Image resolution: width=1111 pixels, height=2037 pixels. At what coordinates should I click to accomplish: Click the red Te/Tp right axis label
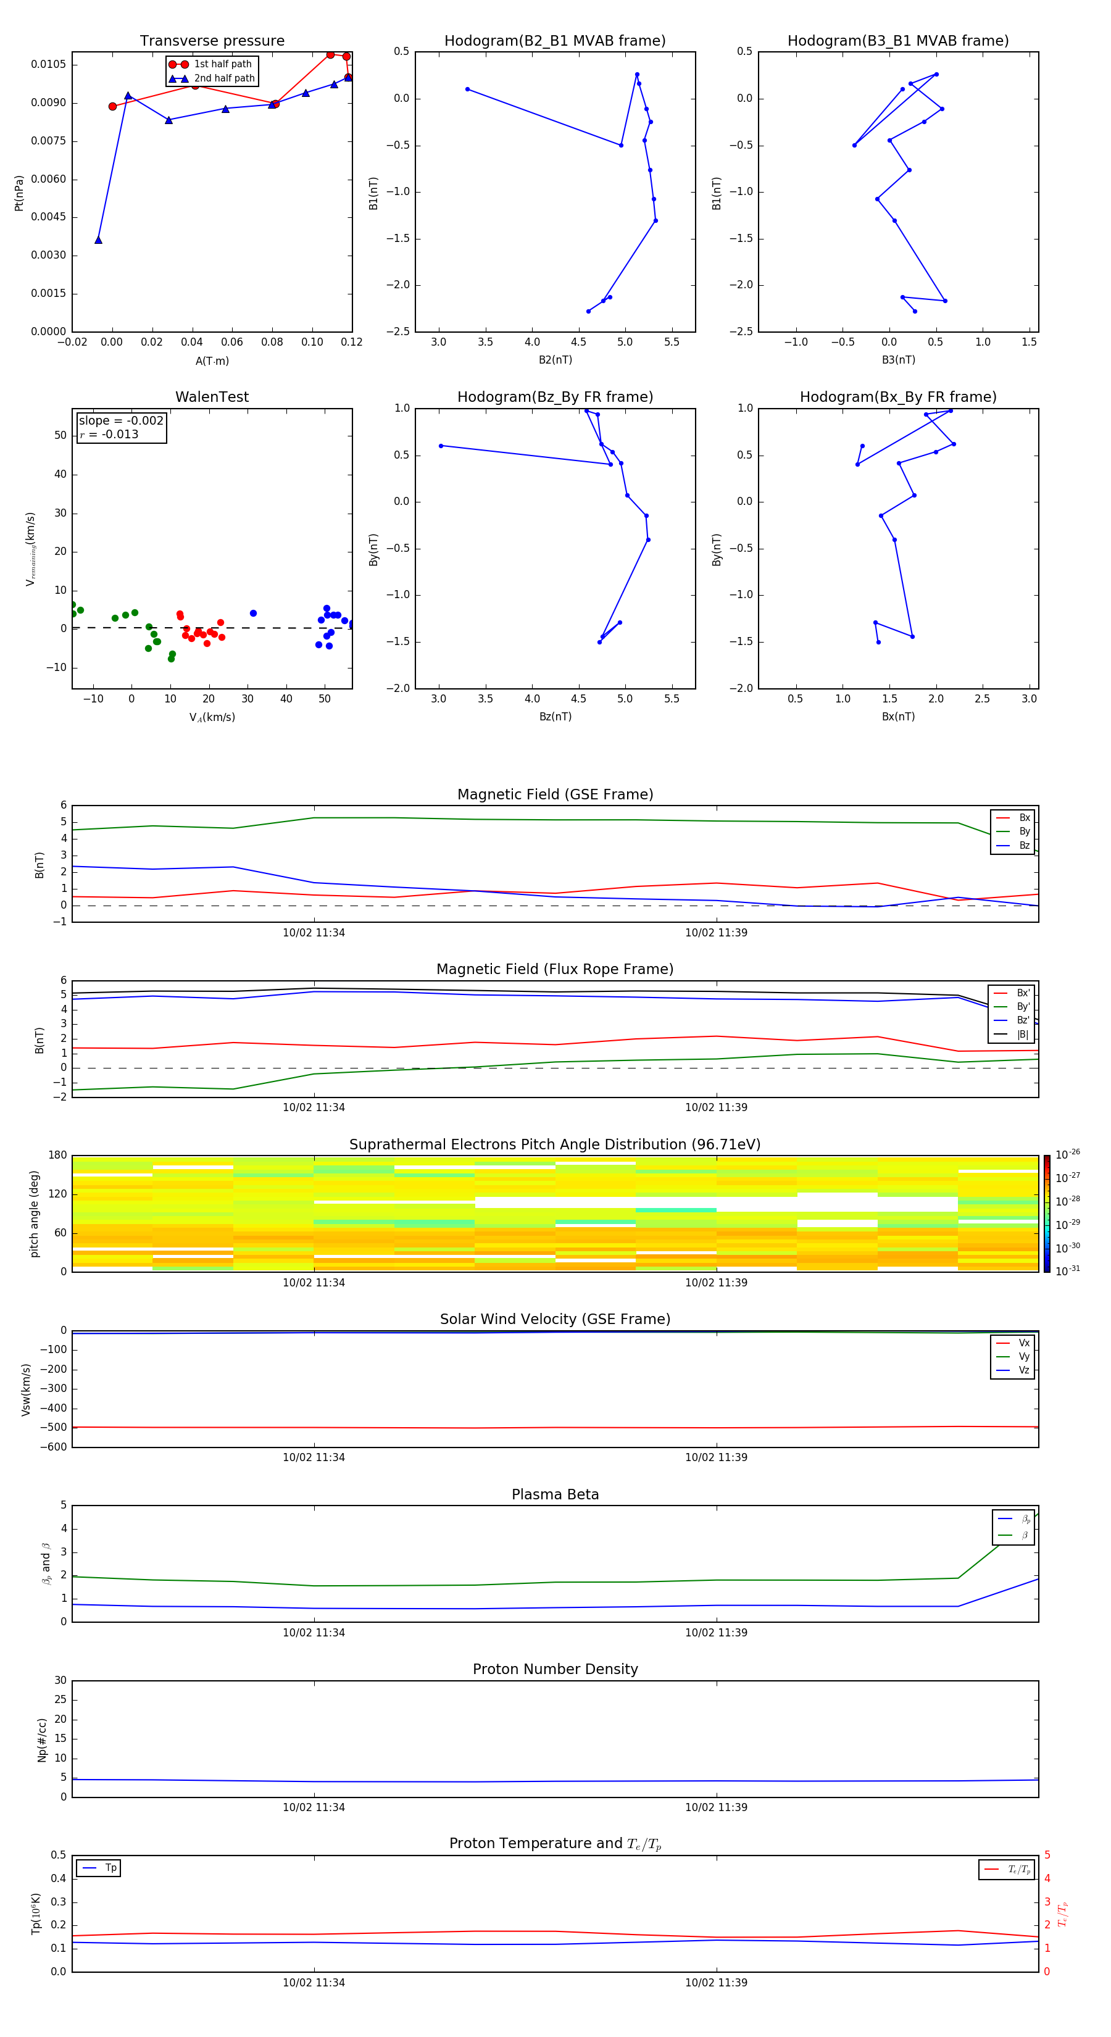1063,1914
